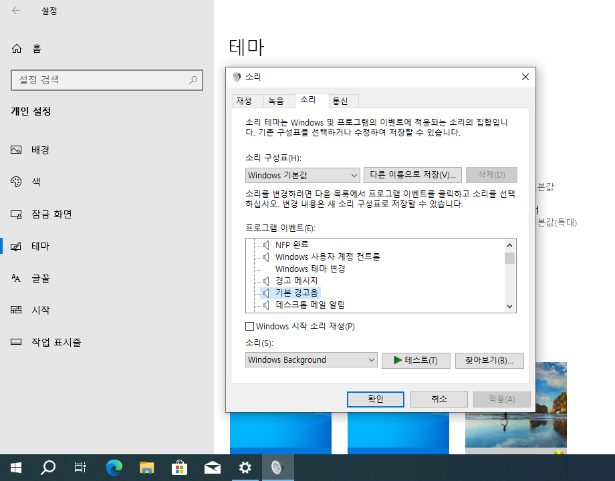
Task: Click 다른 이름으로 저장(V)... button
Action: click(412, 175)
